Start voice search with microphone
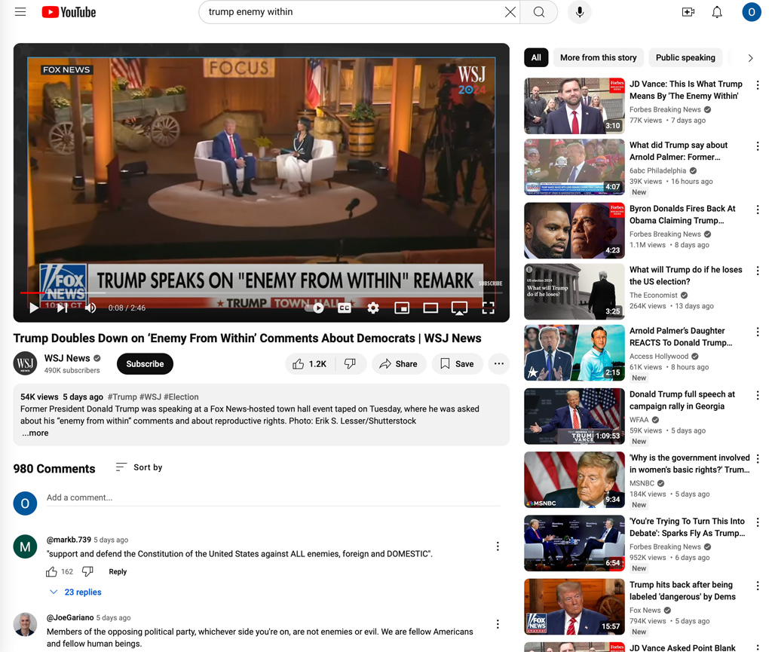The image size is (769, 652). coord(579,12)
